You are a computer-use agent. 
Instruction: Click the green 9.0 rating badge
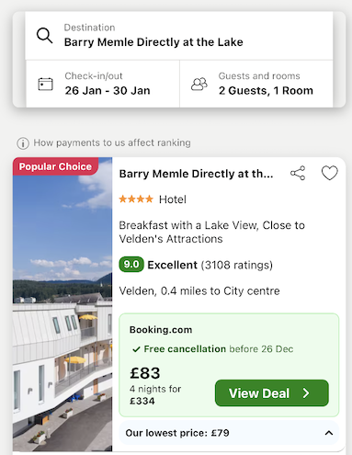131,264
